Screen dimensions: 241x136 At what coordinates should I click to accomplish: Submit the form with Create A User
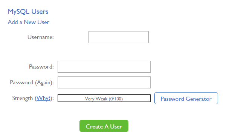point(104,126)
